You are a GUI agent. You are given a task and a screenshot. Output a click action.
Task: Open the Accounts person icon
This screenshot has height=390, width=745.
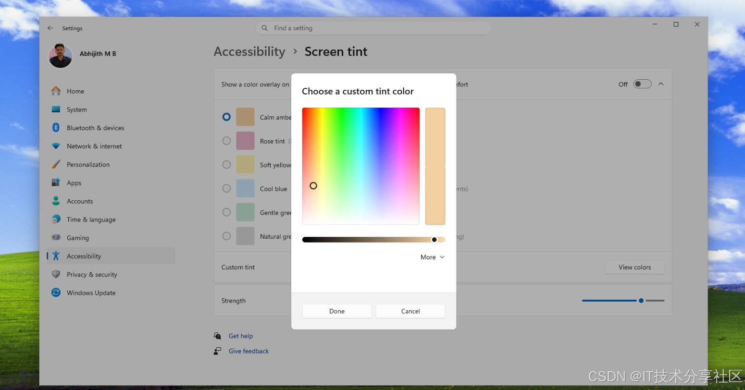[x=56, y=201]
